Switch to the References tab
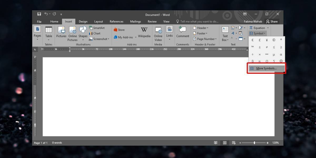 coord(116,22)
